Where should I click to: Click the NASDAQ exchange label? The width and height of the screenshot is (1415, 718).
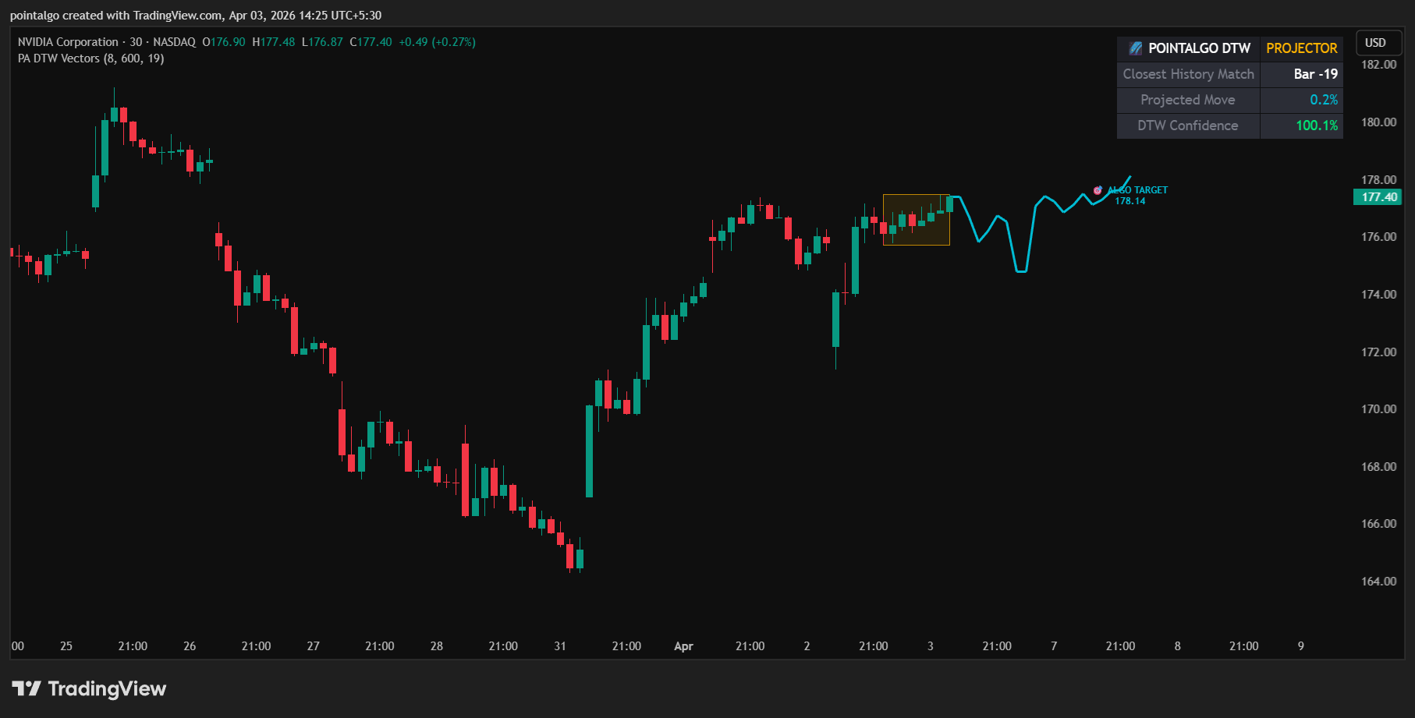coord(176,42)
